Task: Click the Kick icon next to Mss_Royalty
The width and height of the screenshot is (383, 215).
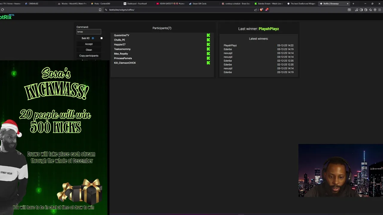Action: click(x=208, y=54)
